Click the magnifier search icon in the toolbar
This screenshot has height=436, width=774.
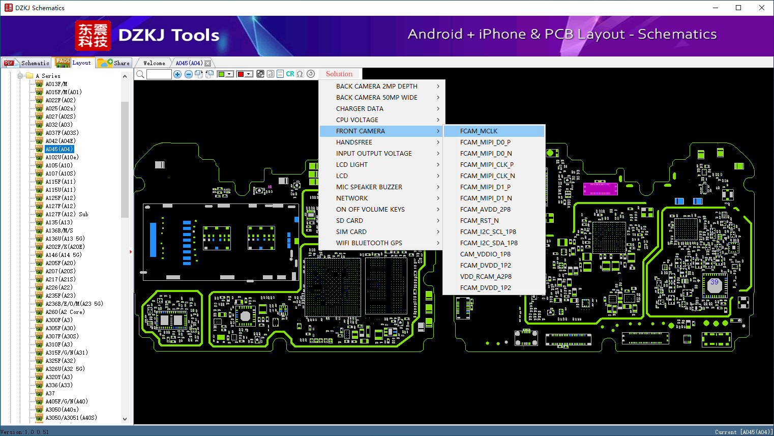coord(140,74)
